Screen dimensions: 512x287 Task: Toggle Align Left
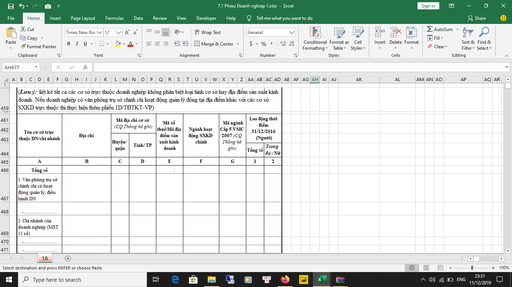(149, 44)
